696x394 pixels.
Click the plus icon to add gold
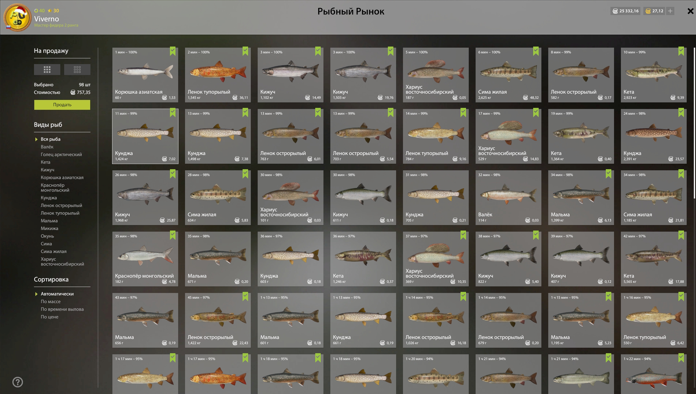[x=670, y=11]
